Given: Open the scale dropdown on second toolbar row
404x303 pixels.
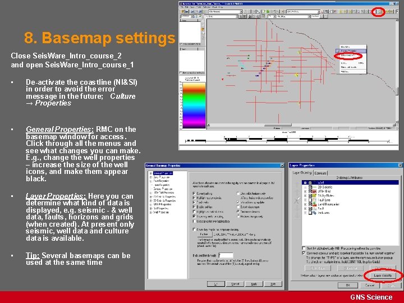Looking at the screenshot, I should pos(192,16).
